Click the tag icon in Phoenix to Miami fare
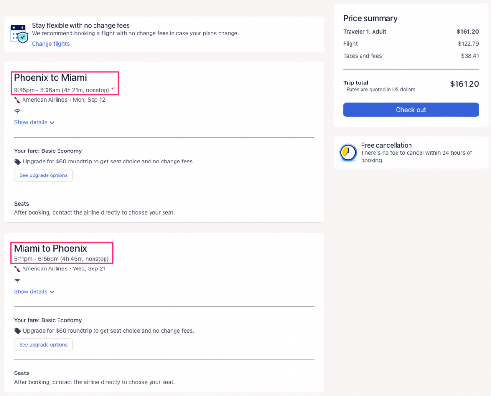The height and width of the screenshot is (396, 491). (x=18, y=162)
